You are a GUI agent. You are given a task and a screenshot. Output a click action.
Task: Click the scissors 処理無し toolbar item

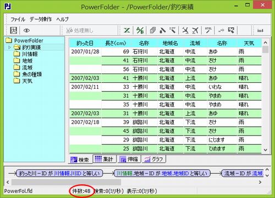pyautogui.click(x=80, y=30)
